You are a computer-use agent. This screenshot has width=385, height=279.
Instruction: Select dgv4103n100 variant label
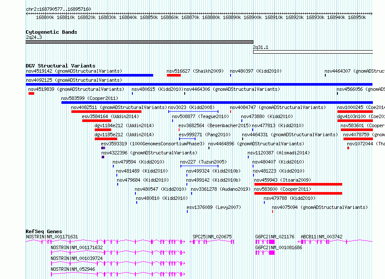pyautogui.click(x=361, y=116)
